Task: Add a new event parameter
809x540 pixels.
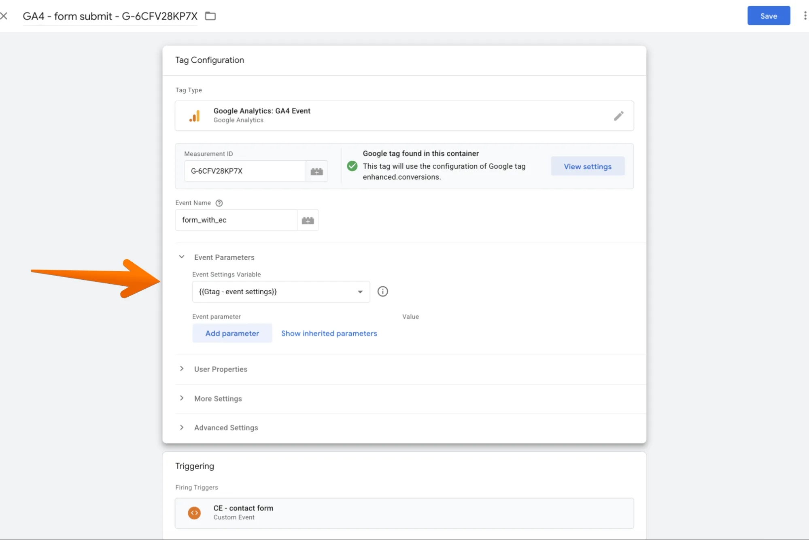Action: click(232, 333)
